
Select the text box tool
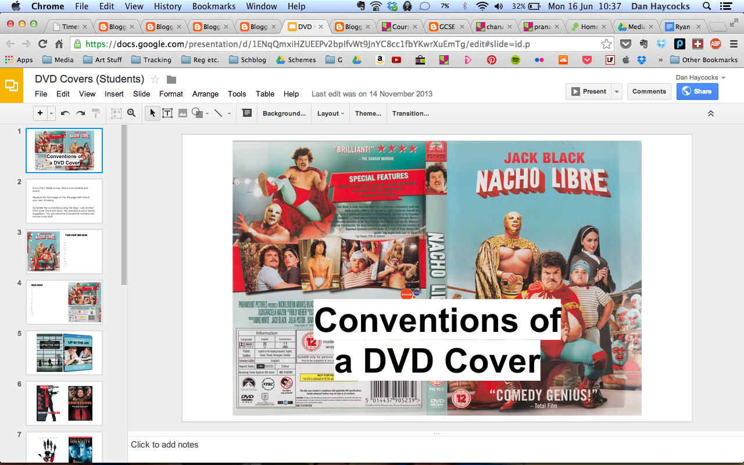tap(167, 113)
